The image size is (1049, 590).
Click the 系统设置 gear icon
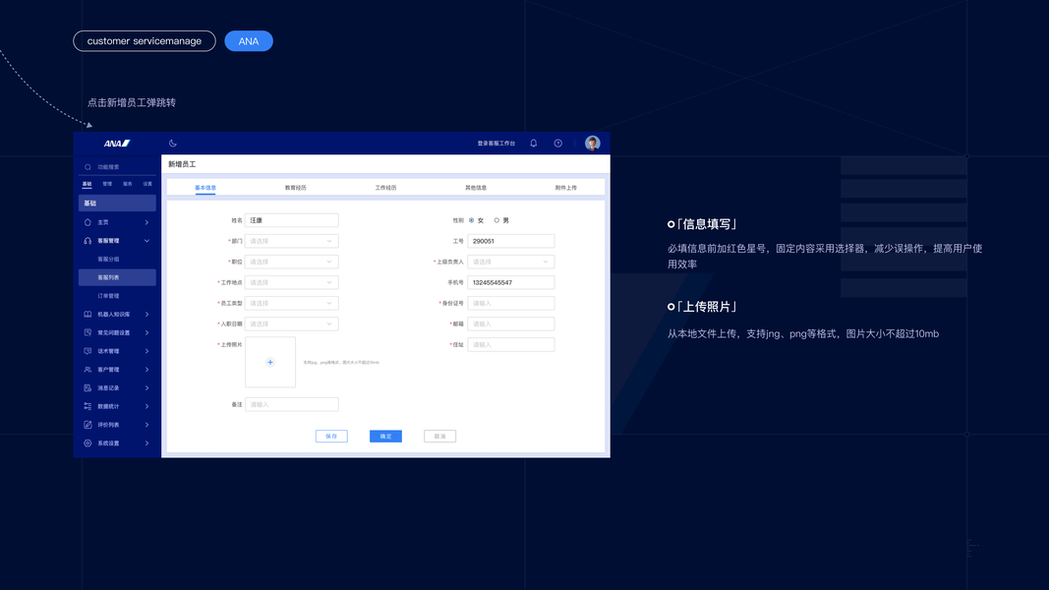click(x=87, y=442)
